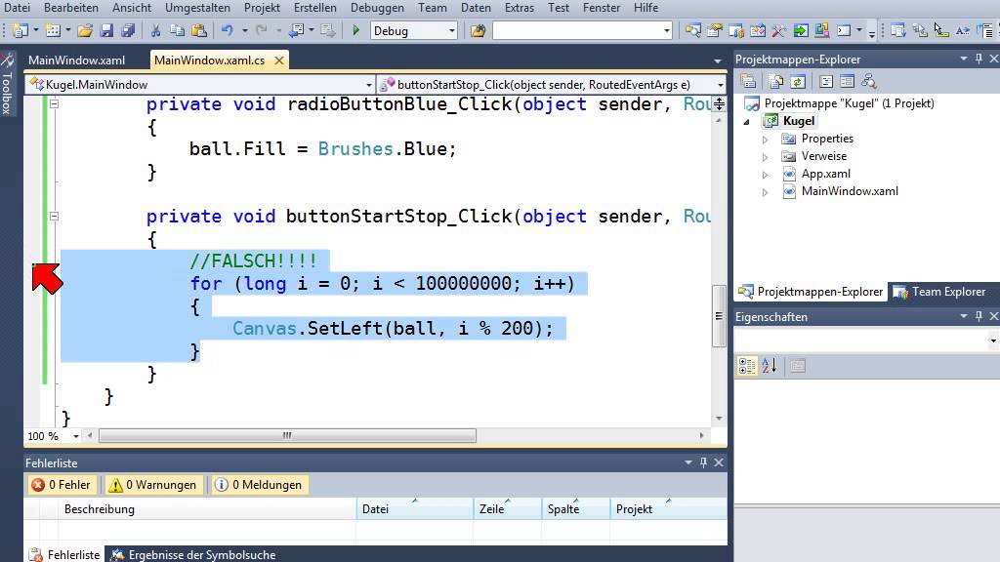Open the 100 % zoom dropdown
This screenshot has width=1000, height=562.
coord(76,436)
